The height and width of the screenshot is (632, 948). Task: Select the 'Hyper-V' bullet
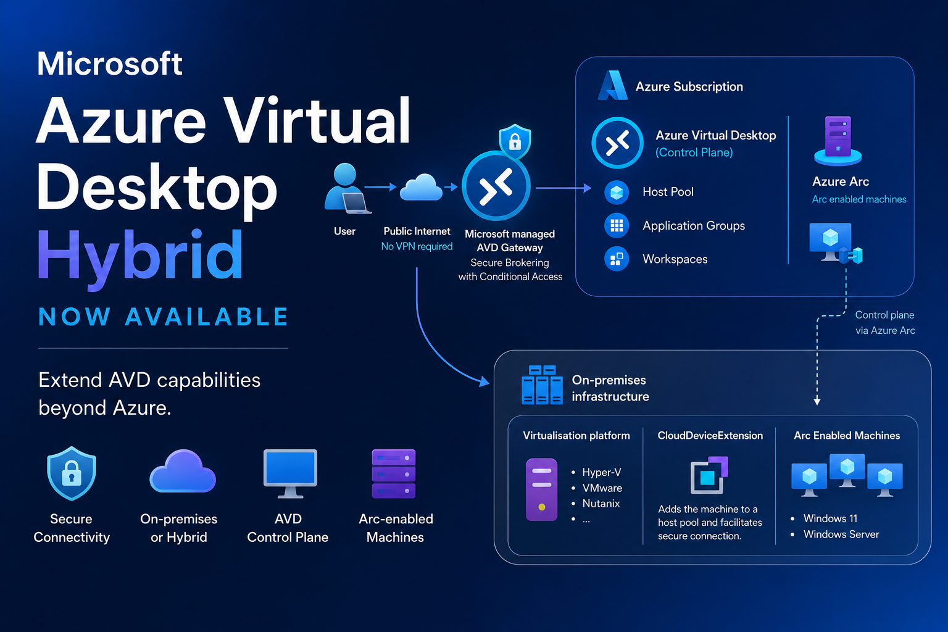coord(602,472)
